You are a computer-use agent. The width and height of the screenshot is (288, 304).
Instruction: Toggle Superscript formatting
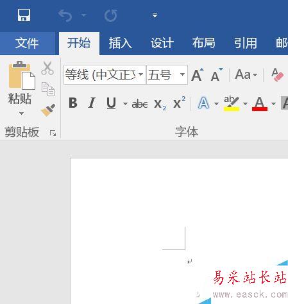click(x=179, y=103)
